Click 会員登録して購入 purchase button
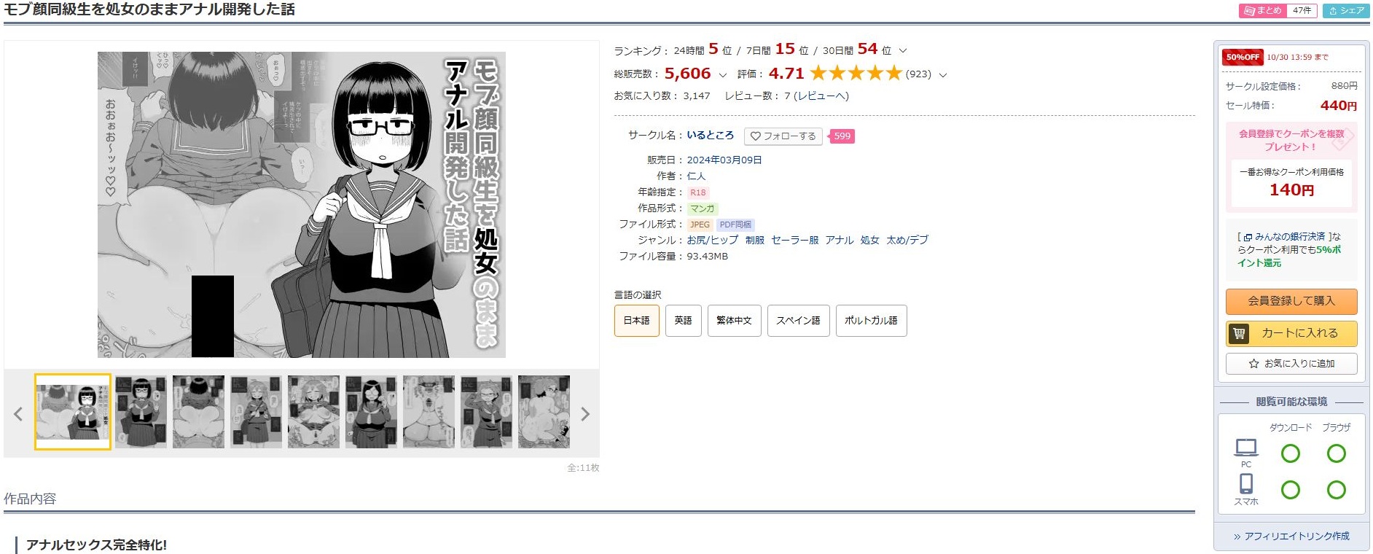Viewport: 1373px width, 554px height. pyautogui.click(x=1291, y=301)
